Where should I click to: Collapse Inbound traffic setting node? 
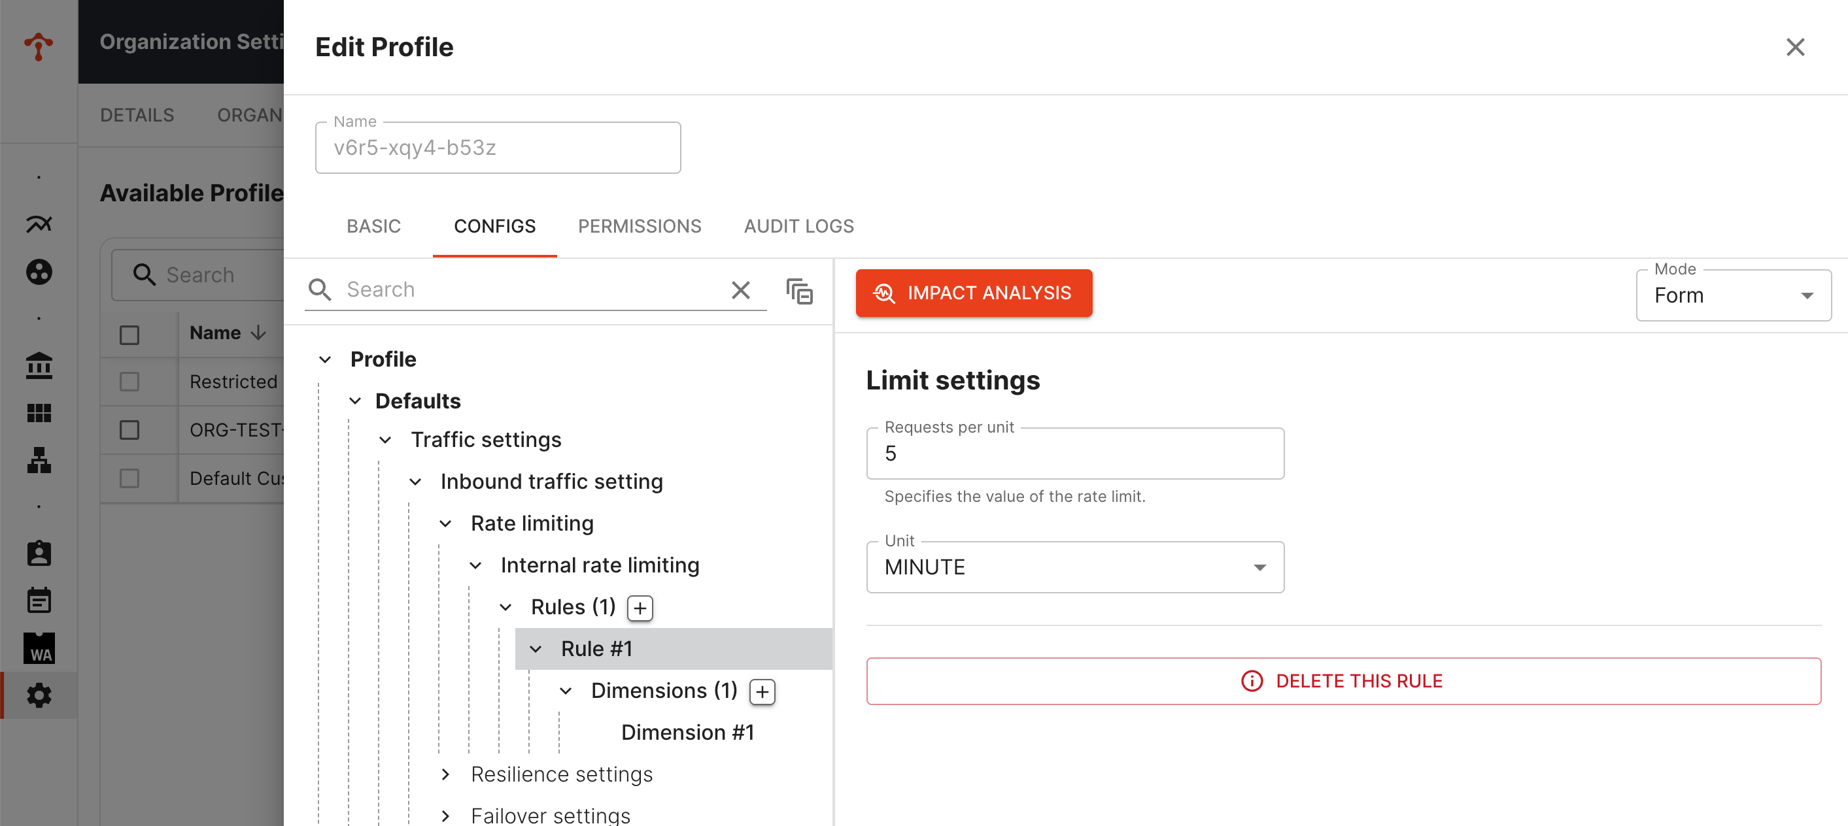(x=415, y=482)
